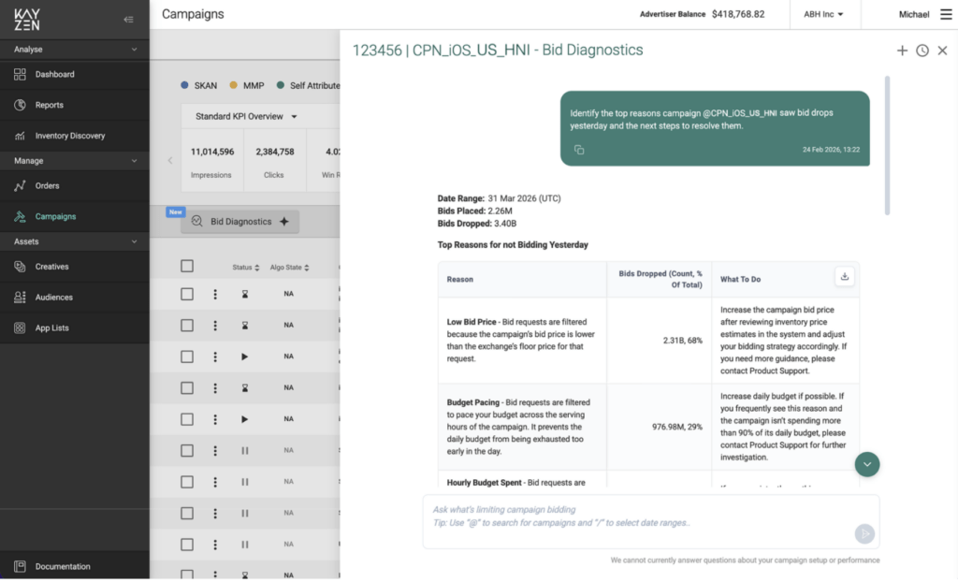Click the Documentation book icon
Image resolution: width=958 pixels, height=582 pixels.
pos(20,567)
